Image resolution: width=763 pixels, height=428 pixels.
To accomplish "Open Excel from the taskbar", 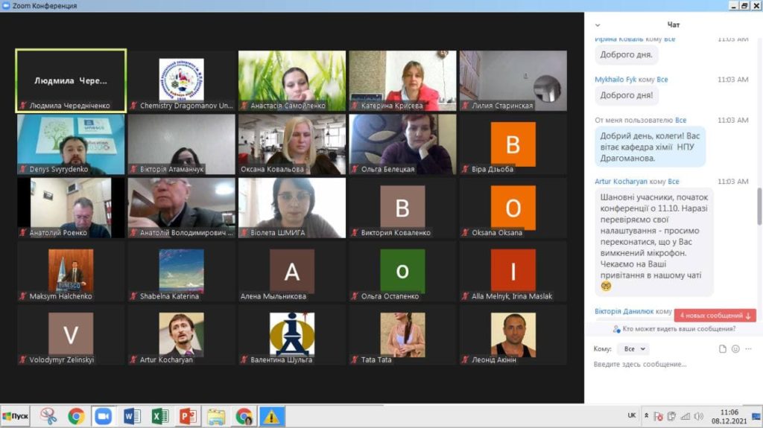I will 159,416.
